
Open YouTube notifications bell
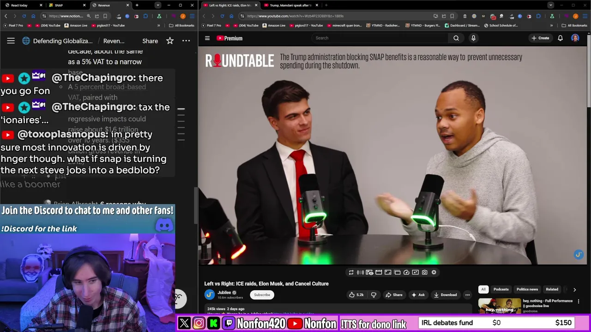pyautogui.click(x=560, y=38)
